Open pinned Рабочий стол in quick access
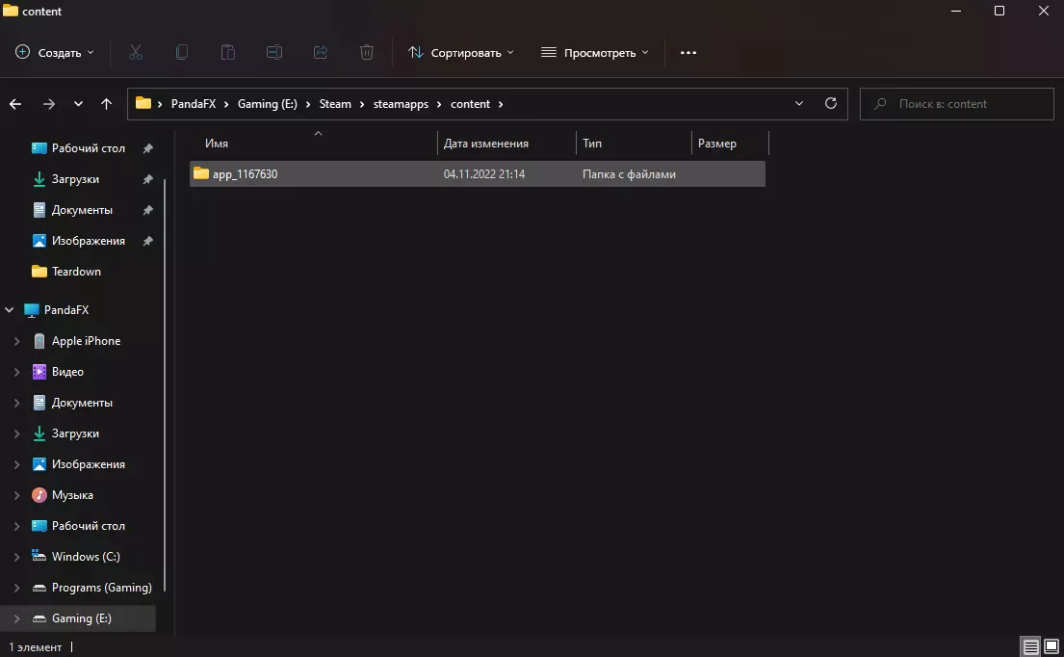This screenshot has width=1064, height=657. pos(89,148)
